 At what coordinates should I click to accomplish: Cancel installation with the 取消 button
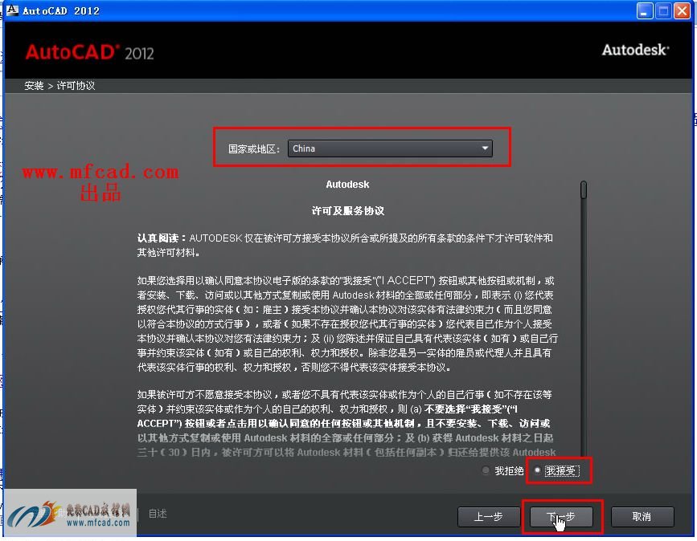click(642, 517)
